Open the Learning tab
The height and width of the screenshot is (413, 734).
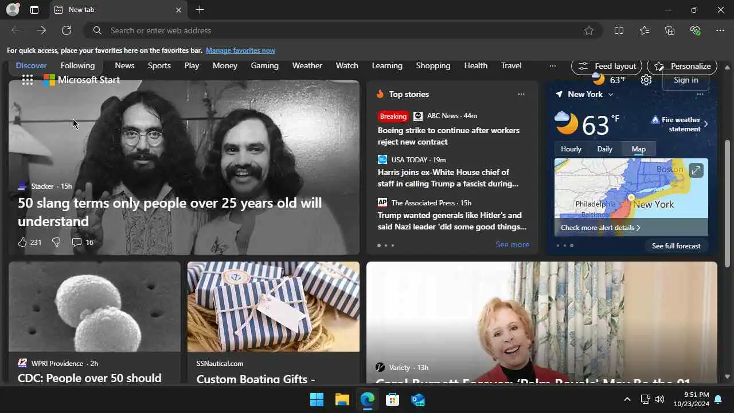[387, 65]
